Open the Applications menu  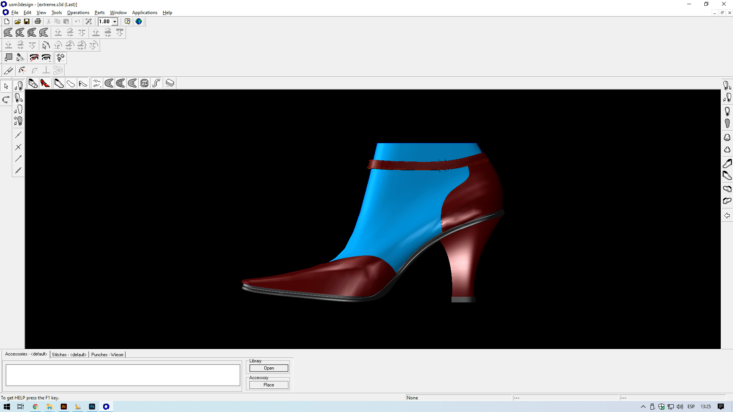[x=144, y=13]
